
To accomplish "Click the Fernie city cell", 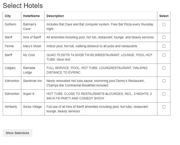I will point(9,46).
